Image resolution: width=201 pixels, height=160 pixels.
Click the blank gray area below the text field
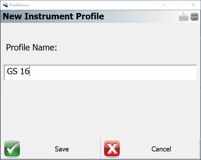tap(100, 108)
